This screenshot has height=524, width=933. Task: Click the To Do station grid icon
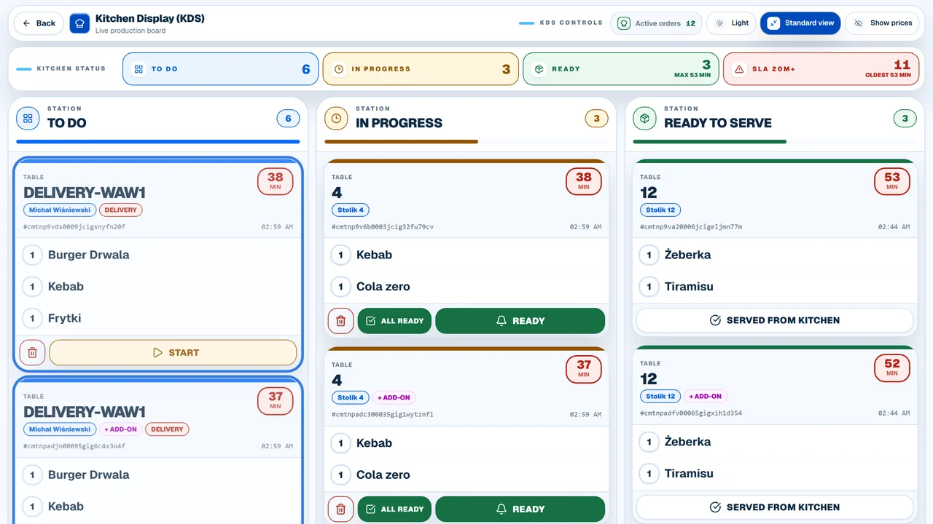pos(28,118)
